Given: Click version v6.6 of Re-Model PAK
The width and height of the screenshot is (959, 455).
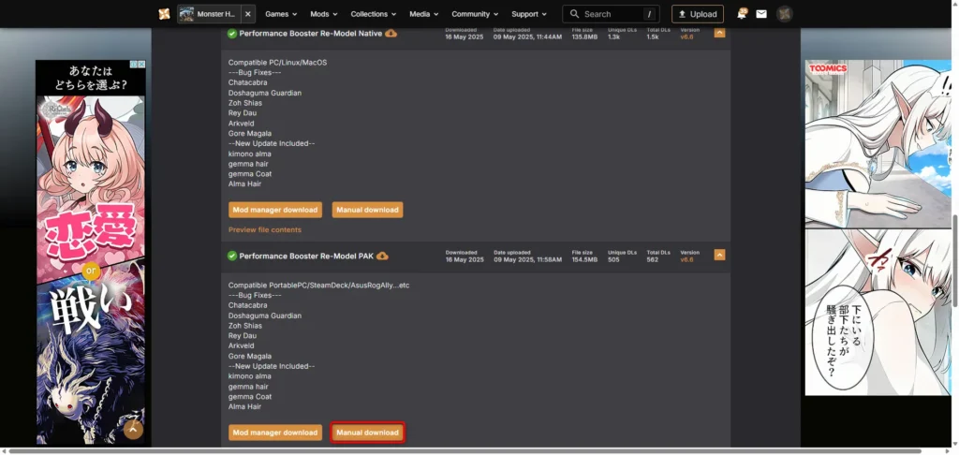Looking at the screenshot, I should coord(686,260).
